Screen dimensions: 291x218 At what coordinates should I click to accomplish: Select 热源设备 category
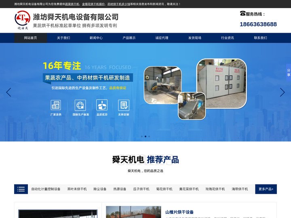pos(120,189)
